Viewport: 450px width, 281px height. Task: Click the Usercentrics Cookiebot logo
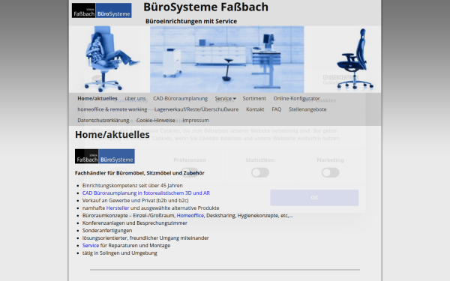click(340, 79)
